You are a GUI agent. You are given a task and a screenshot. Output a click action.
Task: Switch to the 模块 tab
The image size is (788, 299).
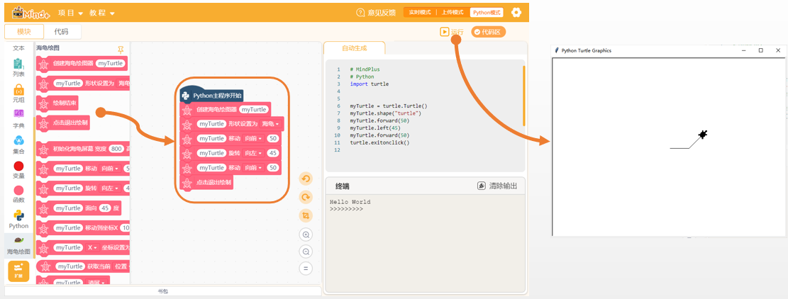click(24, 32)
